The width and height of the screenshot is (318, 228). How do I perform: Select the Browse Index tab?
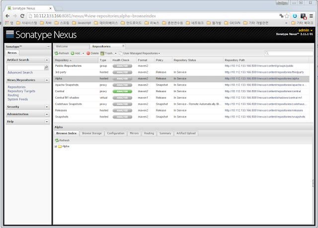pos(67,133)
